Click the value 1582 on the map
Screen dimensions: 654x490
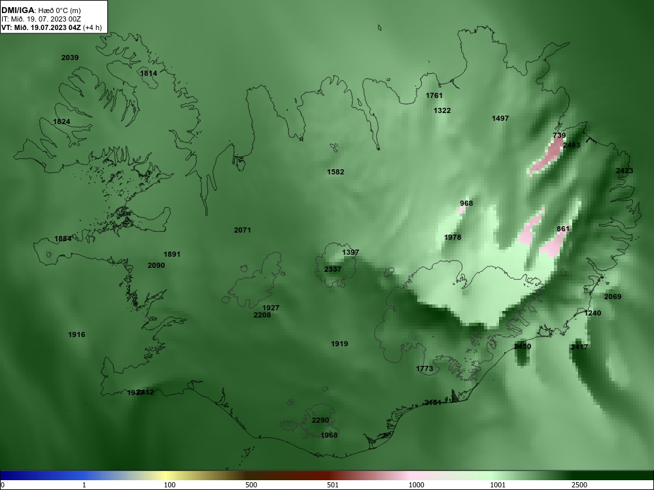coord(336,172)
